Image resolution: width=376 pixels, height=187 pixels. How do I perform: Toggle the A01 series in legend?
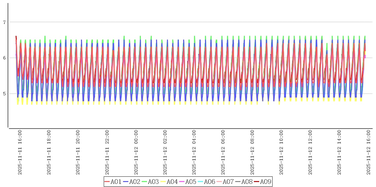113,182
